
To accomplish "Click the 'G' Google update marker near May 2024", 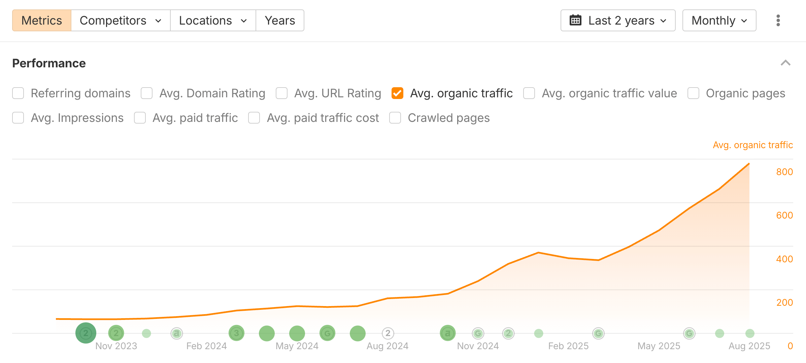I will tap(327, 333).
